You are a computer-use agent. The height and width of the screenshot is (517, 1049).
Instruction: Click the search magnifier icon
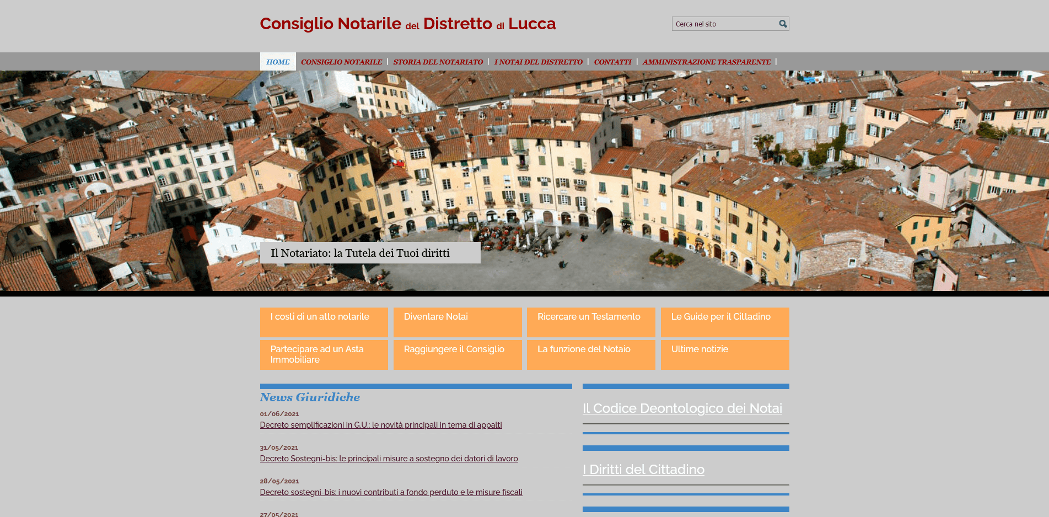(x=782, y=24)
